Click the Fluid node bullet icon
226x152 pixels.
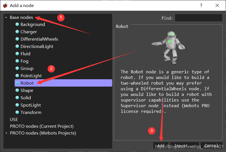coord(17,54)
